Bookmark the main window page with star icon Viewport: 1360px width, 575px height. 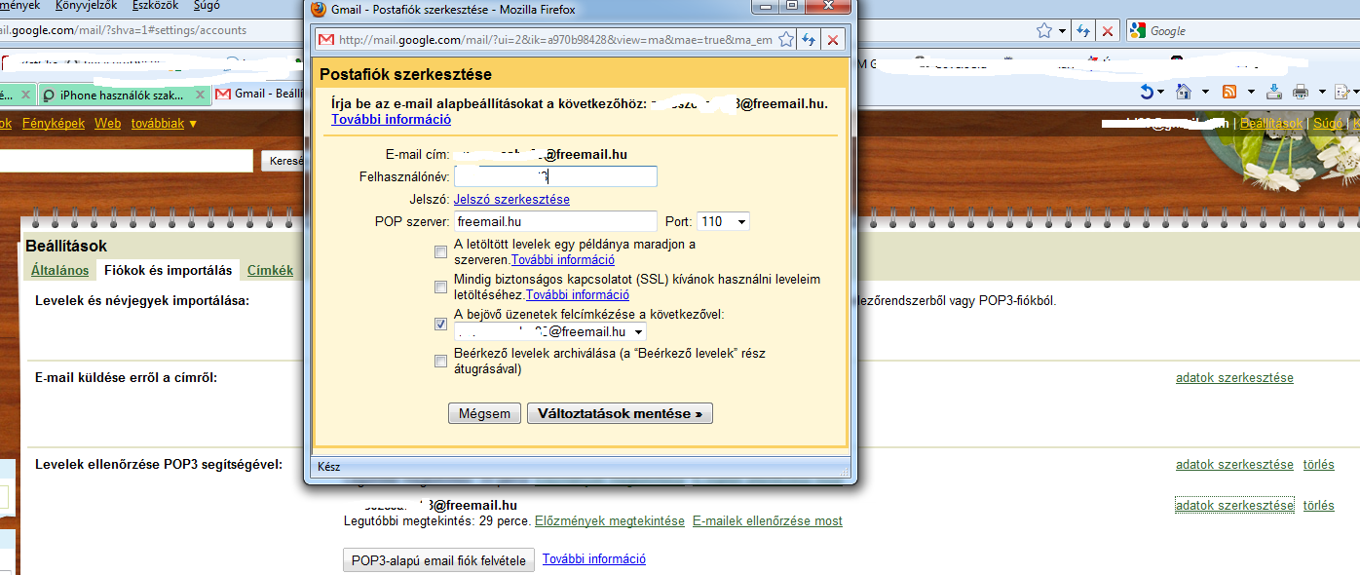[1044, 30]
